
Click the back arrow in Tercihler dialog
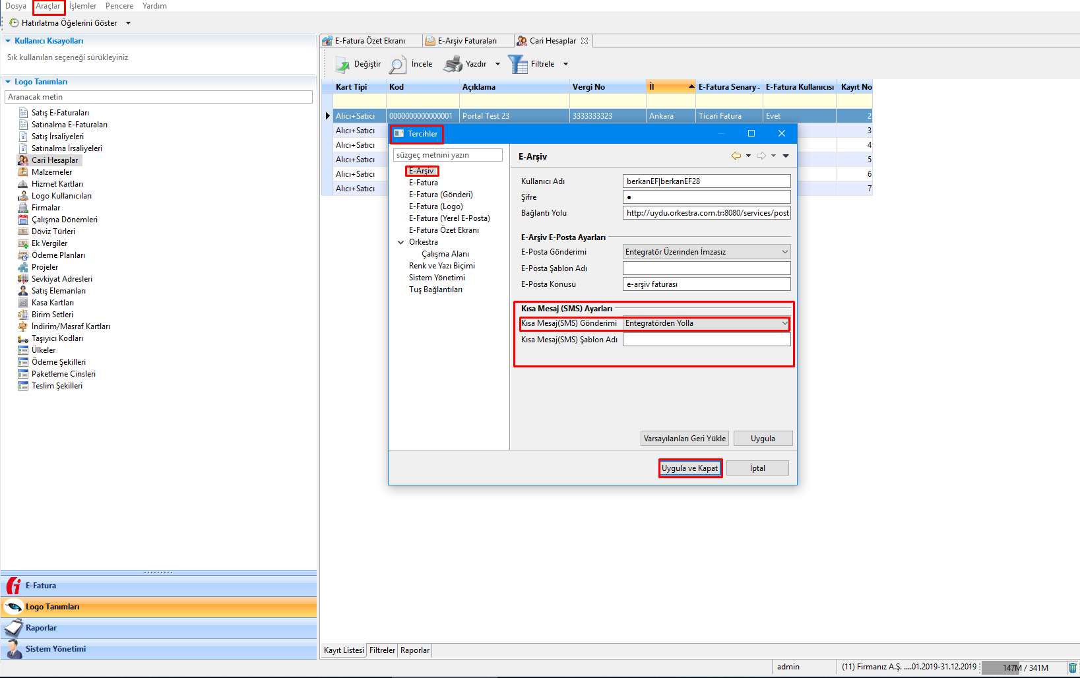tap(736, 156)
